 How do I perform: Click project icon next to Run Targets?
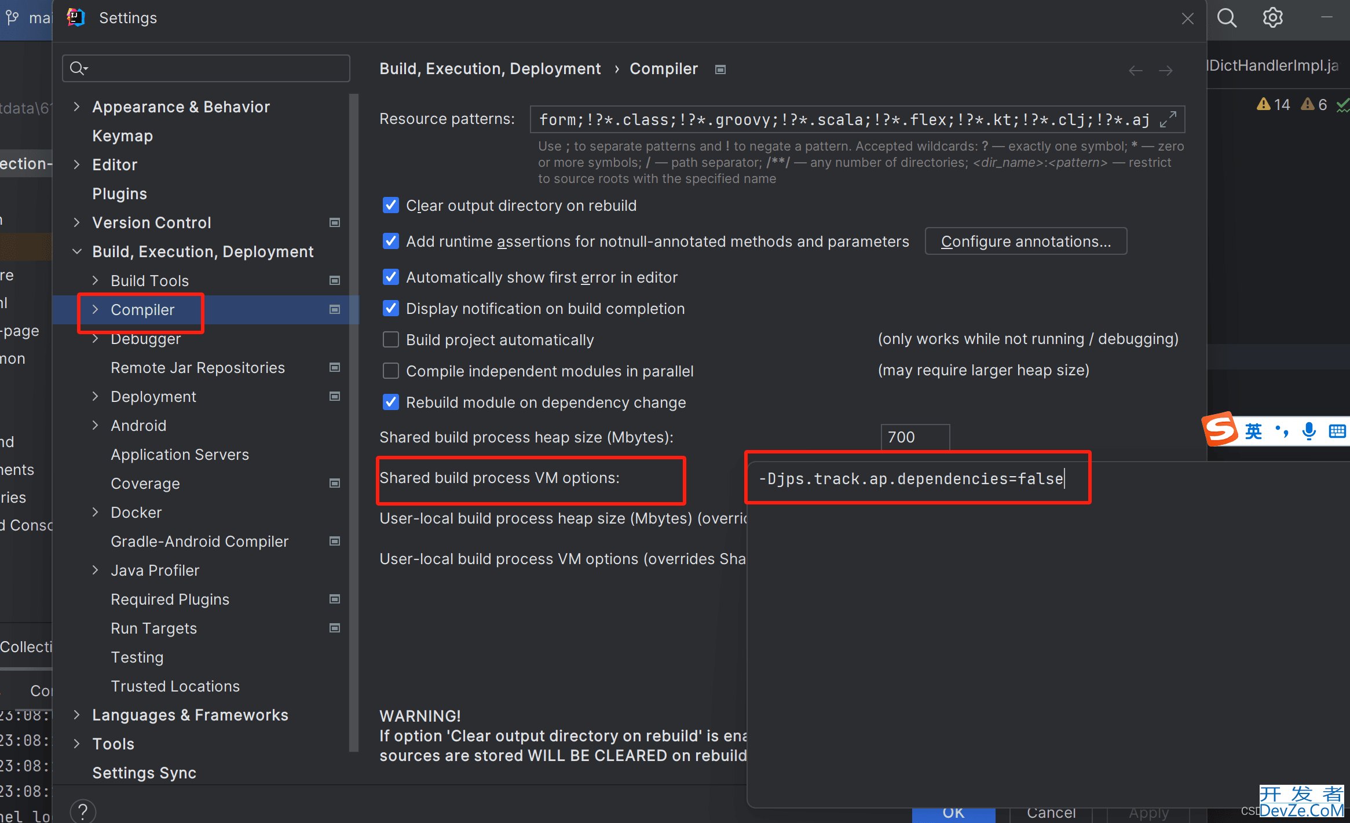coord(334,628)
